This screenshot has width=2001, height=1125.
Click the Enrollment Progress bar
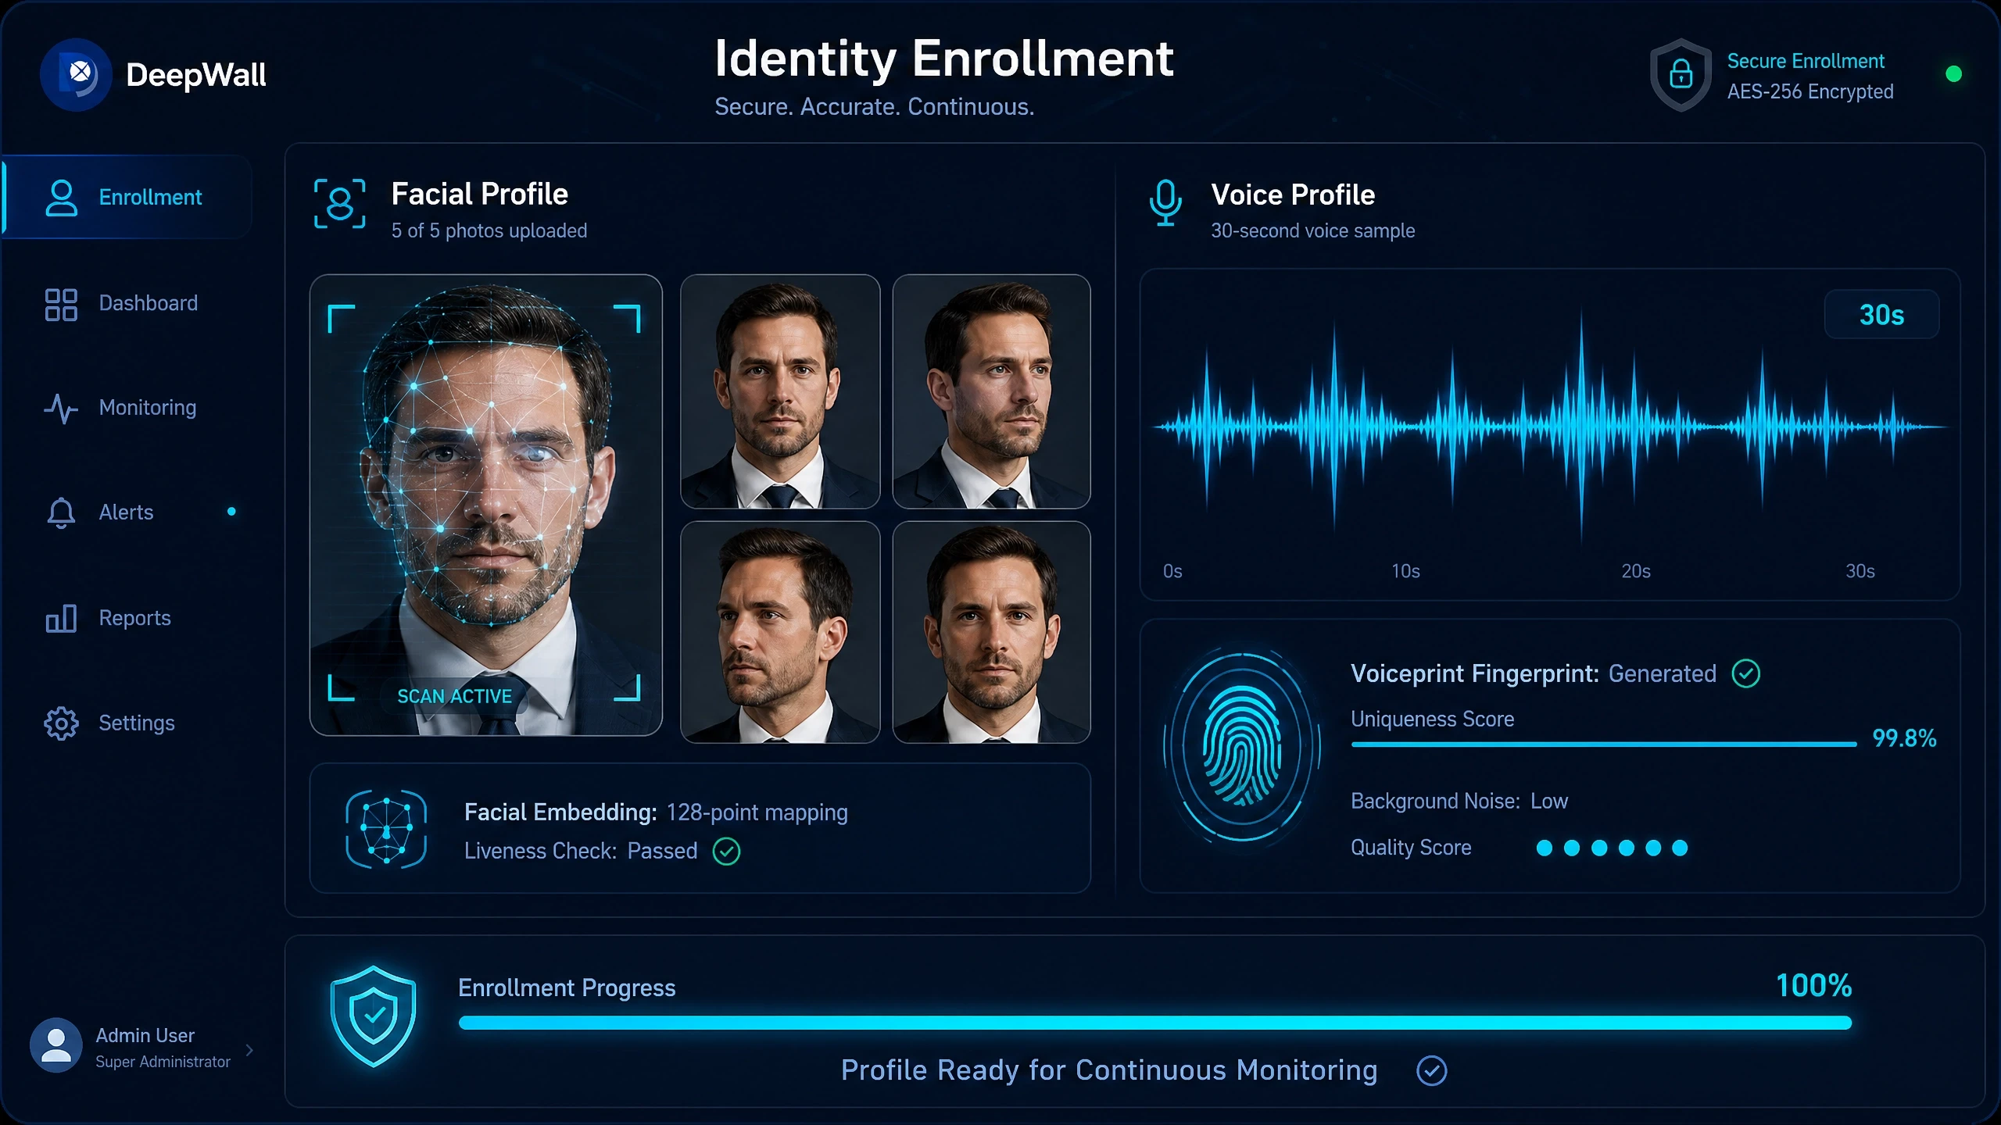1155,1023
